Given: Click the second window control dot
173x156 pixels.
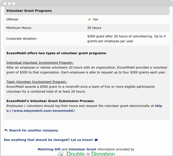Looking at the screenshot, I should click(x=9, y=4).
